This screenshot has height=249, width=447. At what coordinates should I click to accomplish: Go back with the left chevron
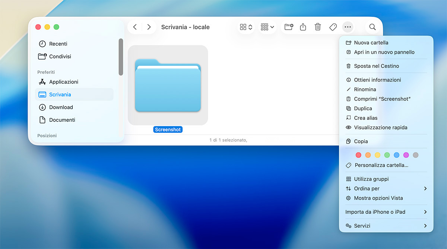tap(135, 27)
